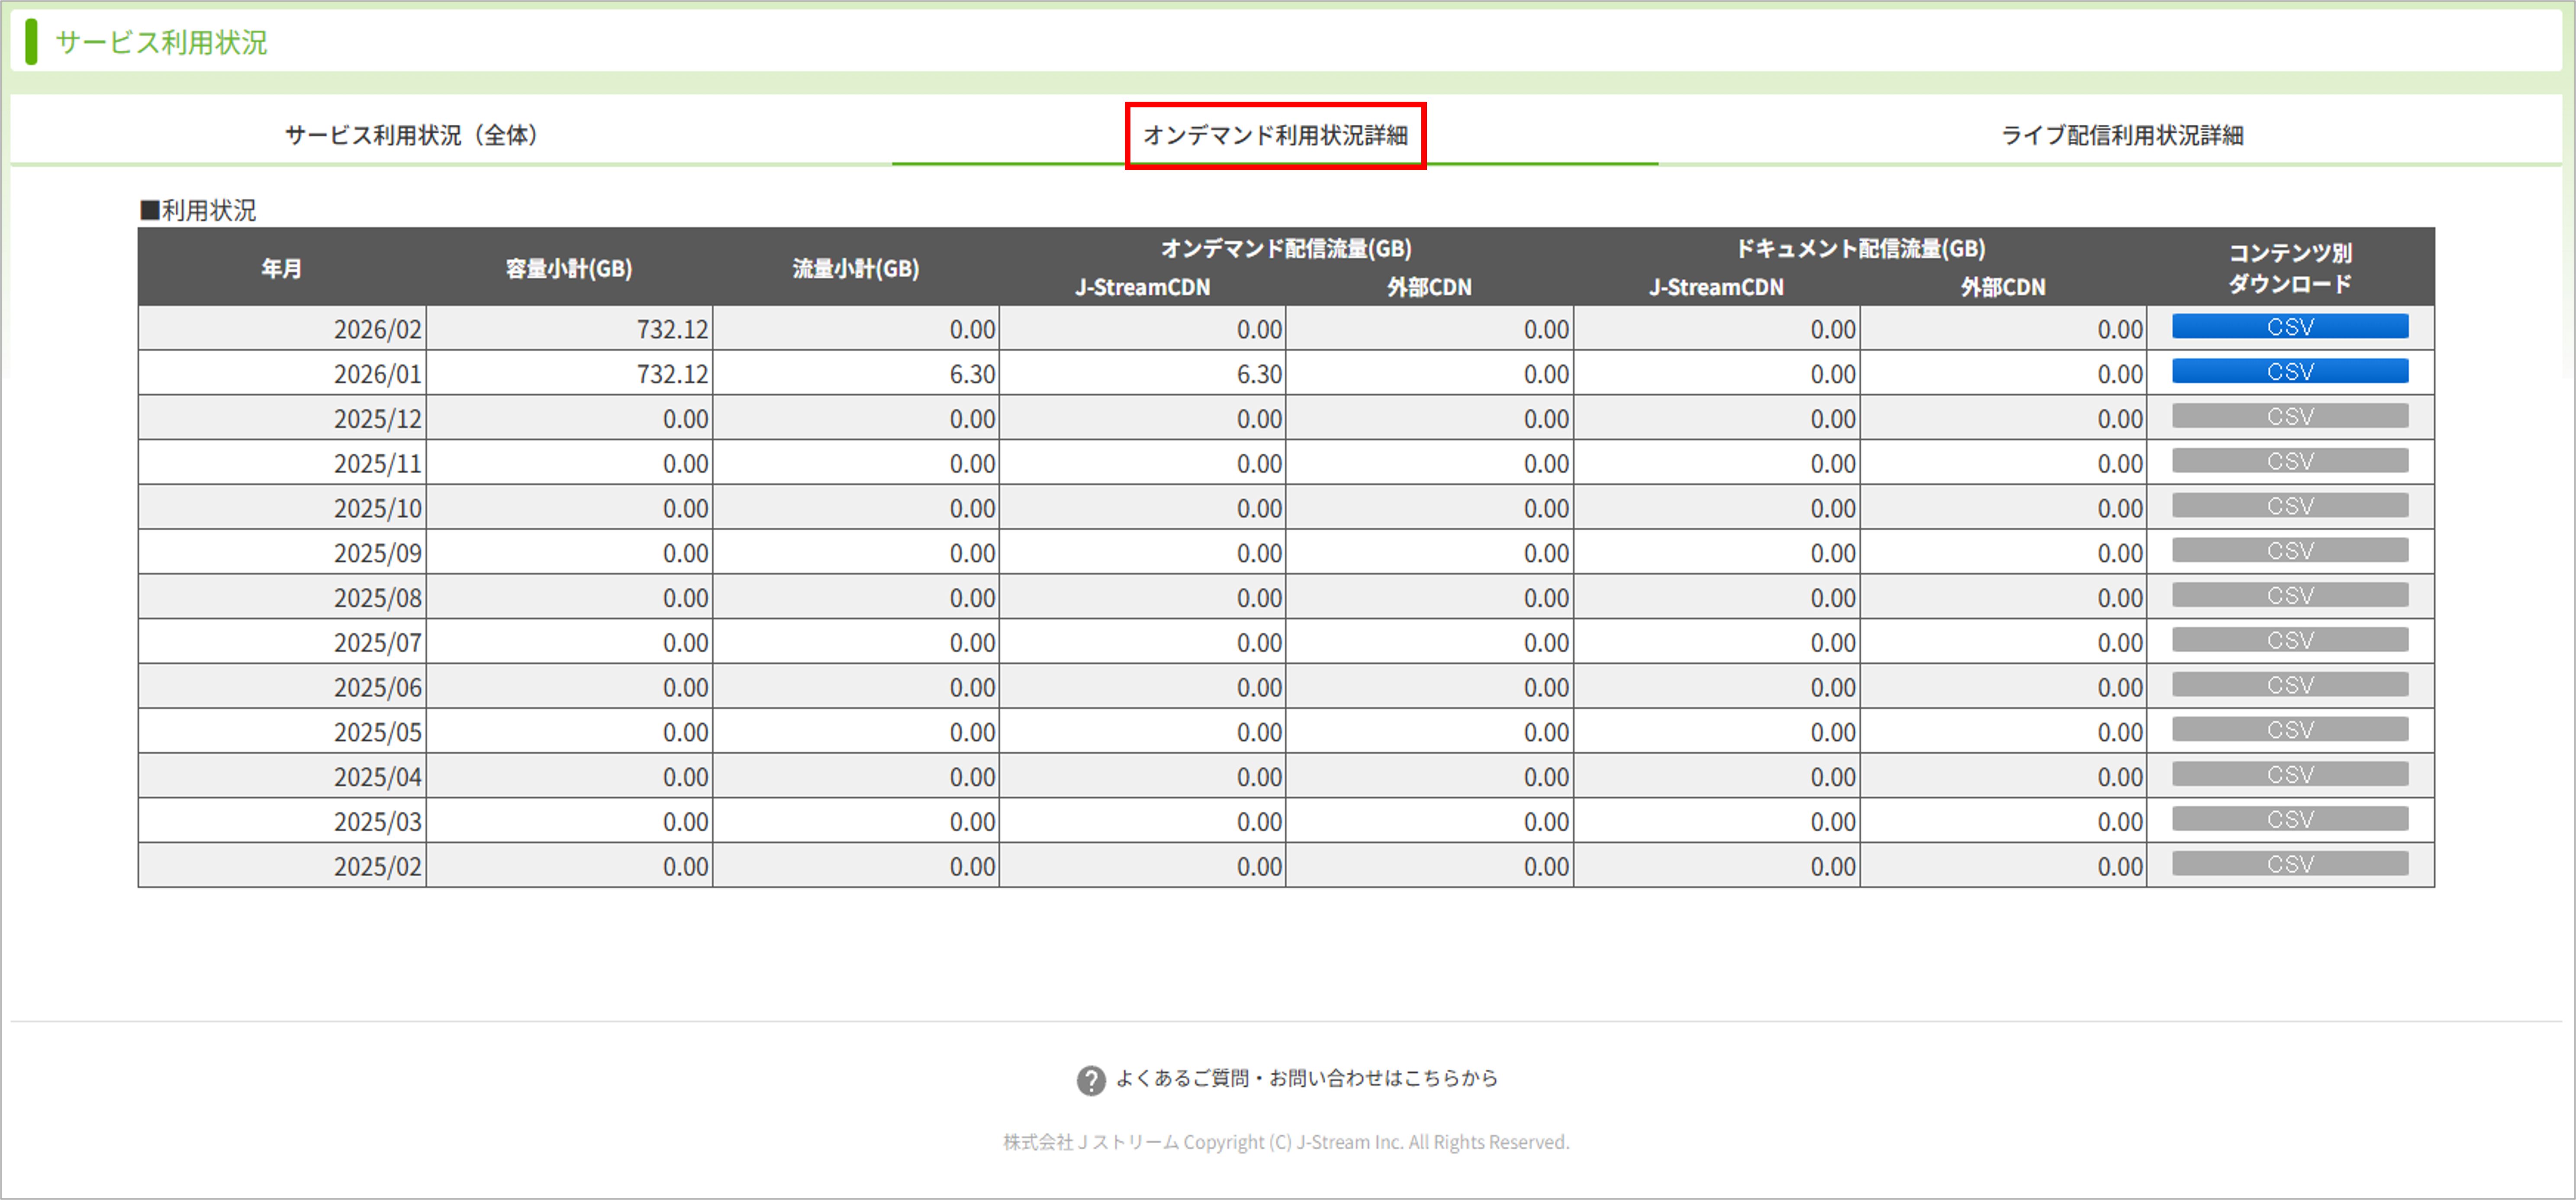The height and width of the screenshot is (1200, 2576).
Task: Click the greyed CSV button for 2025/03
Action: tap(2290, 819)
